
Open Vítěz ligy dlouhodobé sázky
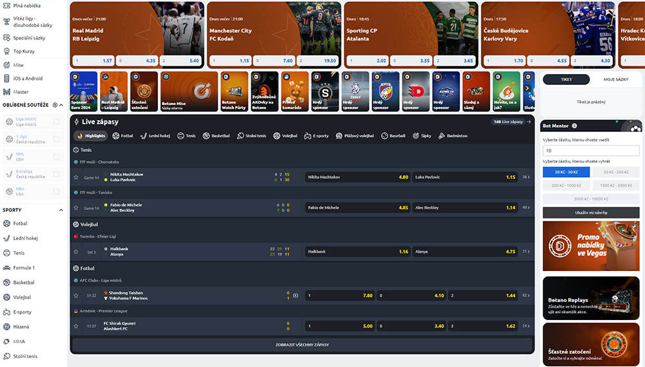pyautogui.click(x=32, y=22)
